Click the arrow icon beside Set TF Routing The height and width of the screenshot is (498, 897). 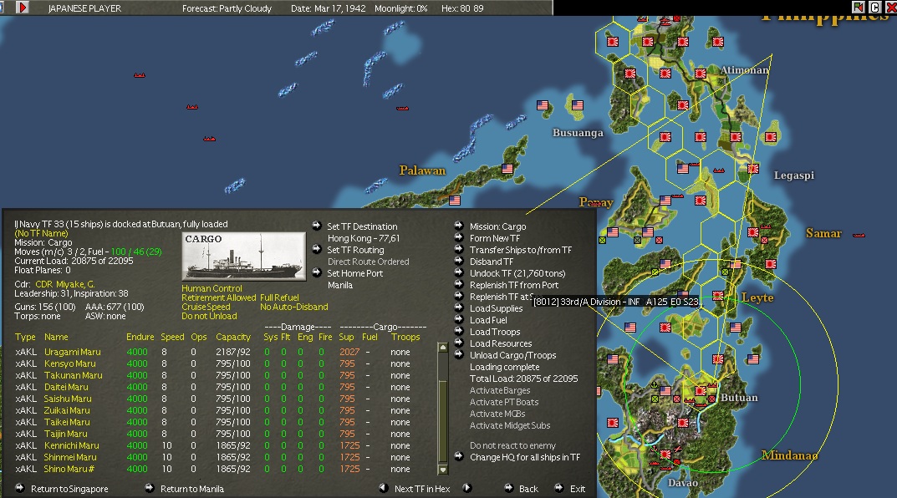pyautogui.click(x=317, y=249)
